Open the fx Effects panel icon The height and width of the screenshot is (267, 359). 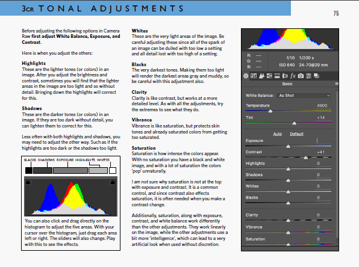(293, 76)
